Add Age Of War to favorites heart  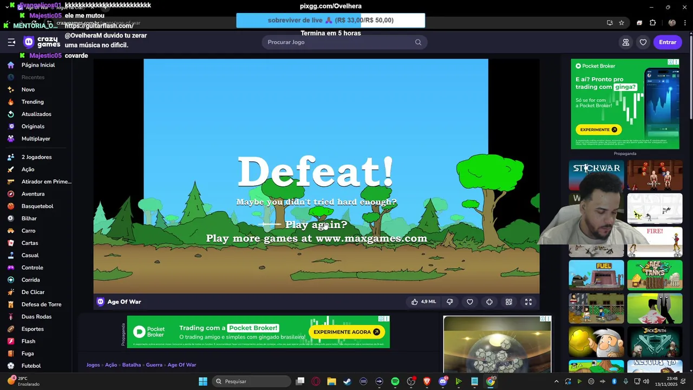(x=470, y=302)
